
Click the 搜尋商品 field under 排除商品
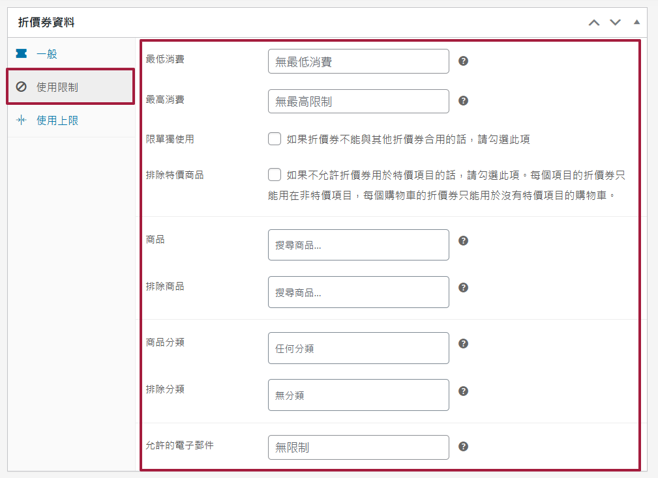coord(358,292)
